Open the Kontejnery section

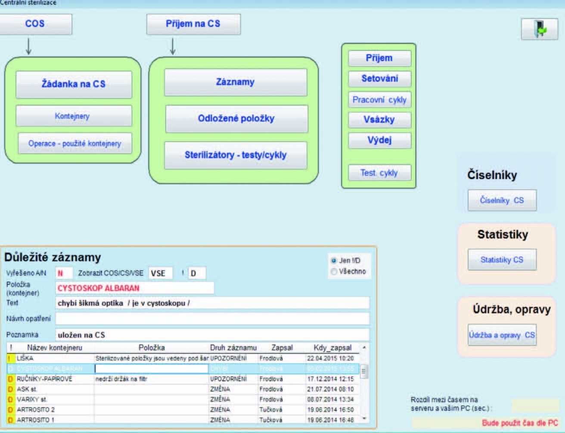[74, 116]
